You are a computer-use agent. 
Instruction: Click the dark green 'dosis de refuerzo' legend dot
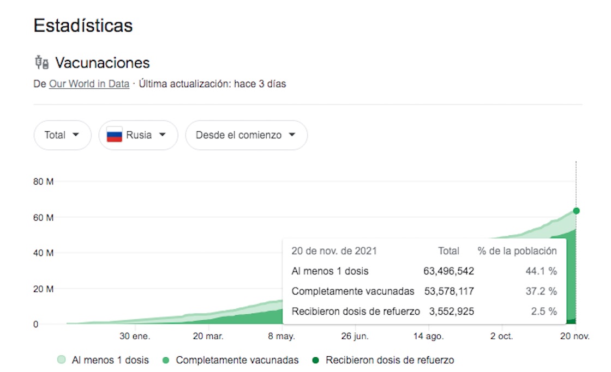[315, 360]
